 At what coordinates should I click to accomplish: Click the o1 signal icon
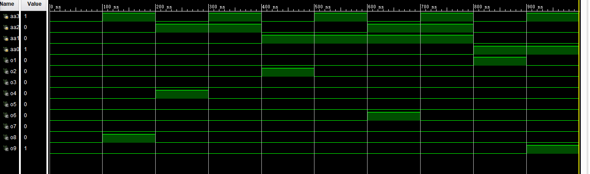tap(5, 60)
